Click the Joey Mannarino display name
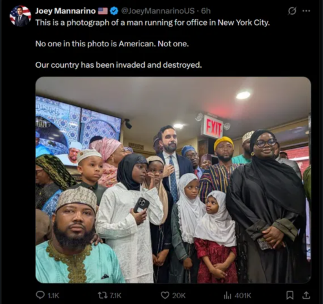 pos(65,11)
